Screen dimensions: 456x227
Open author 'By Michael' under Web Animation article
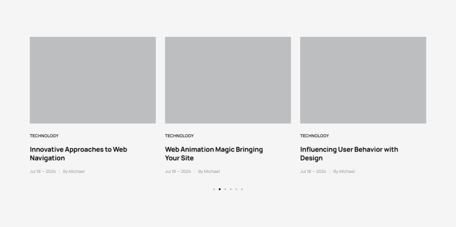pos(209,171)
